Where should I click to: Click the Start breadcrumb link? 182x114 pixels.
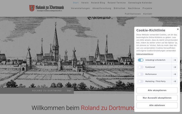[x=69, y=91]
